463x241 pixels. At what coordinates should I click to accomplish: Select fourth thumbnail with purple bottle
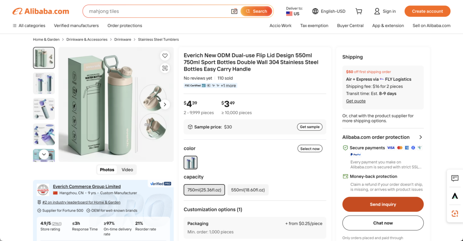[x=44, y=134]
